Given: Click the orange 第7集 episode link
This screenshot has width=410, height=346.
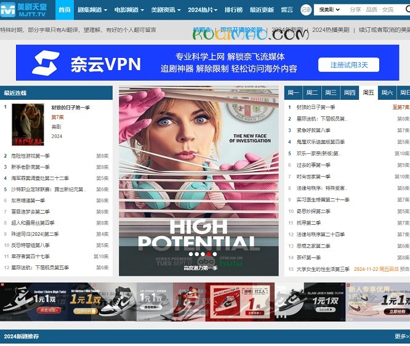Looking at the screenshot, I should 57,117.
